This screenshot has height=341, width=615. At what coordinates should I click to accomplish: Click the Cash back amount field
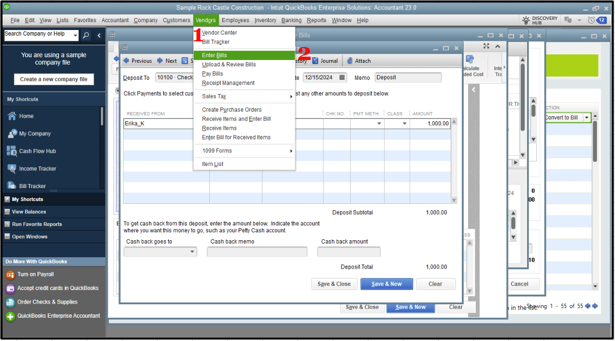coord(349,252)
